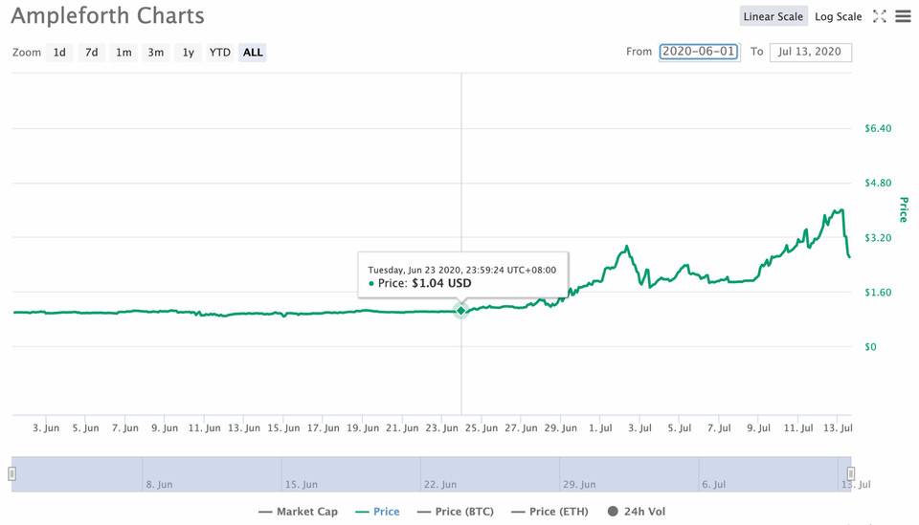Select the 1m zoom range

click(x=123, y=53)
